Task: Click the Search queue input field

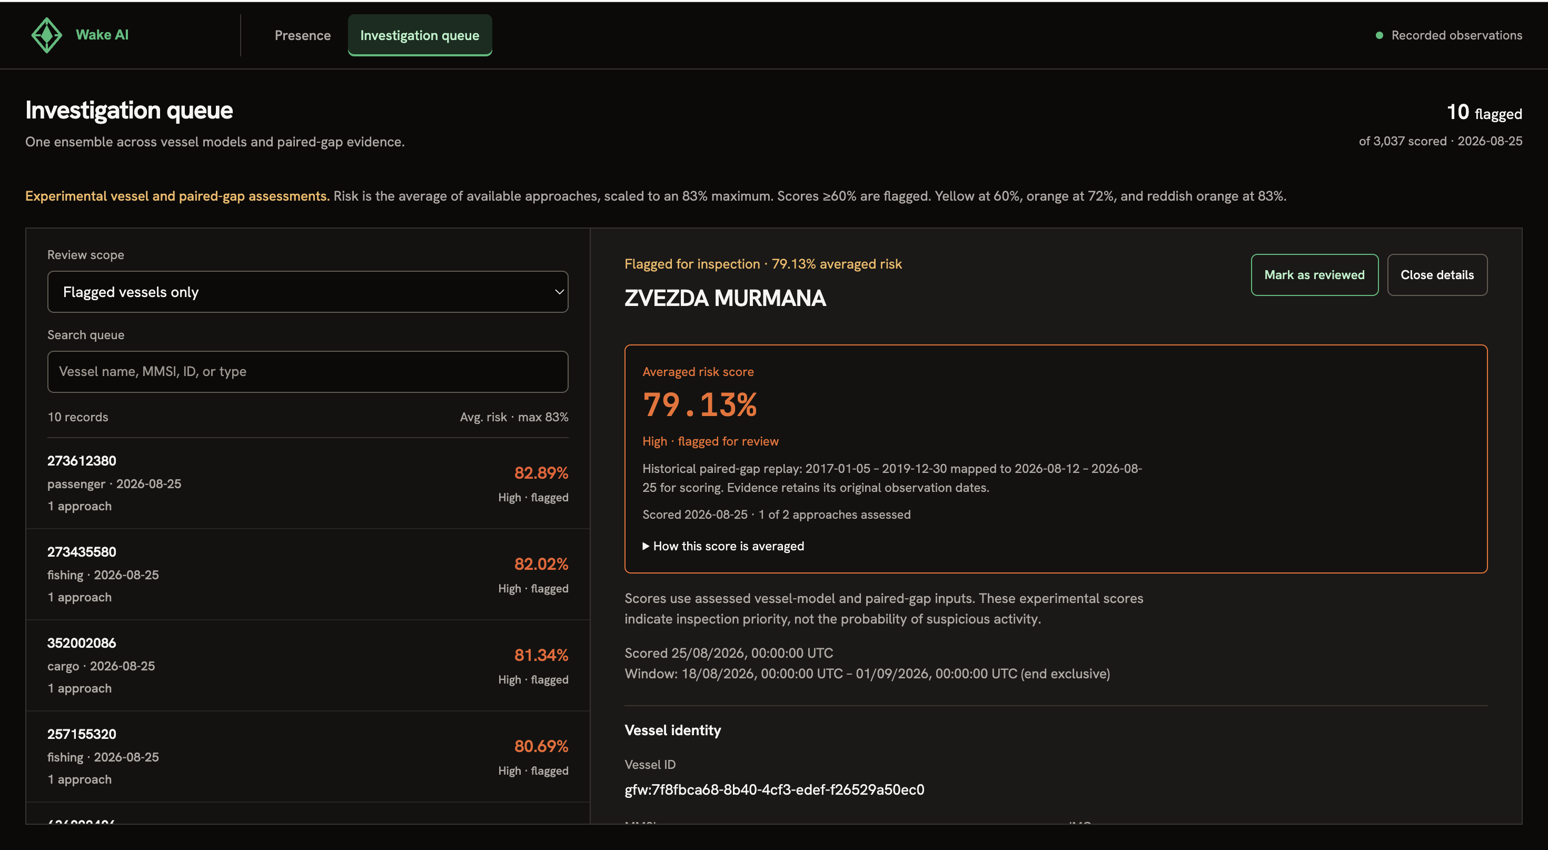Action: 307,371
